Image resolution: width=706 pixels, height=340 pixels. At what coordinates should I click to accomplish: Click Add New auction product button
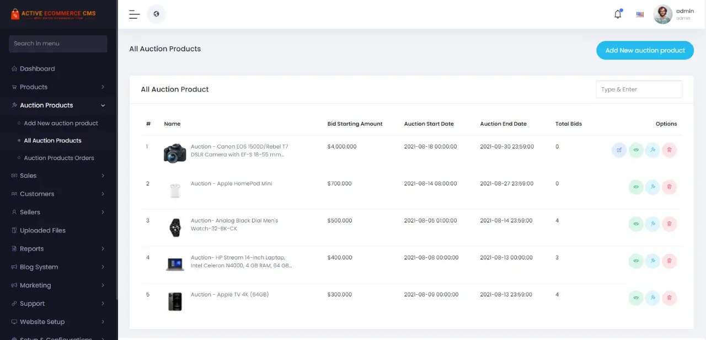[x=645, y=50]
